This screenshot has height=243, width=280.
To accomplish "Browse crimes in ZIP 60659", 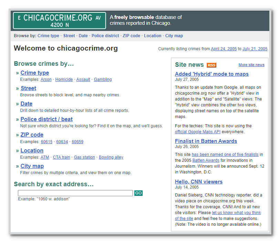I will [x=77, y=142].
